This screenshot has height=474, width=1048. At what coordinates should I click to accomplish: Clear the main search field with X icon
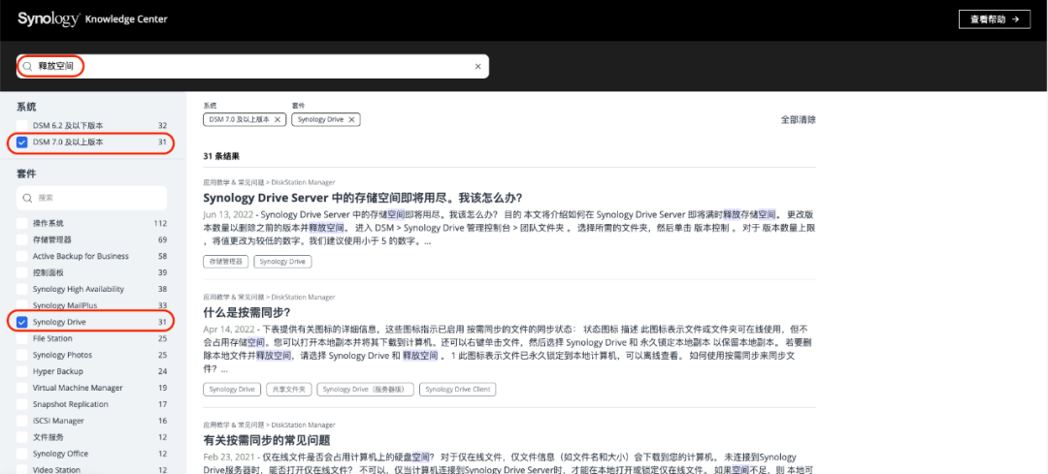477,66
